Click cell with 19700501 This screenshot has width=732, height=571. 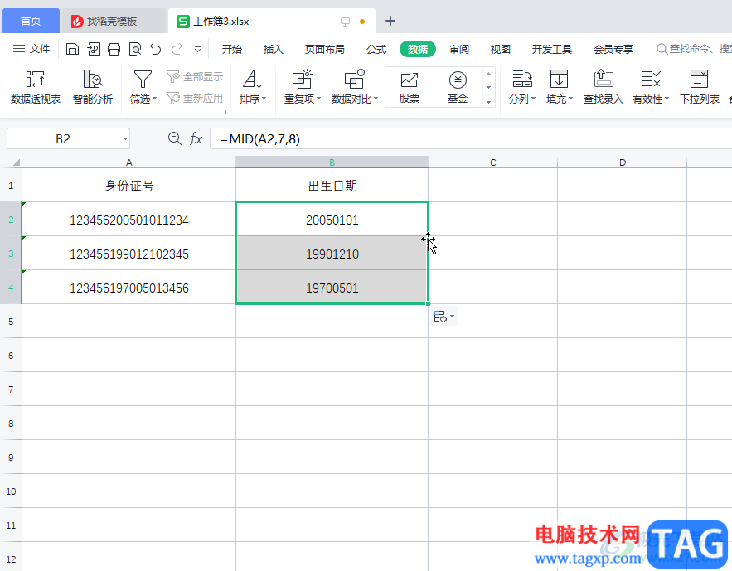click(332, 288)
